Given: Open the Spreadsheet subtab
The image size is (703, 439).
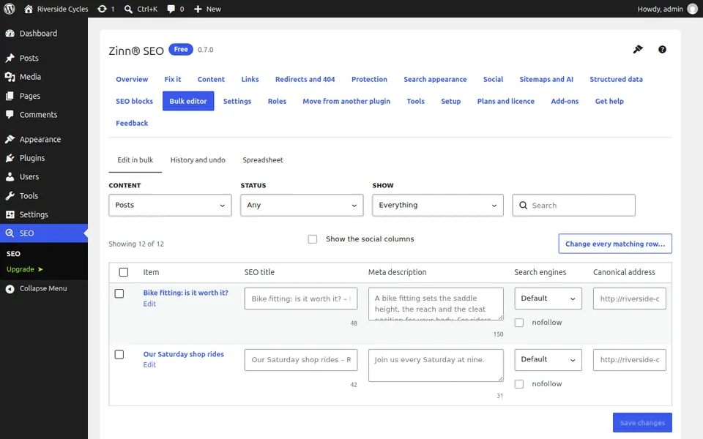Looking at the screenshot, I should coord(263,160).
